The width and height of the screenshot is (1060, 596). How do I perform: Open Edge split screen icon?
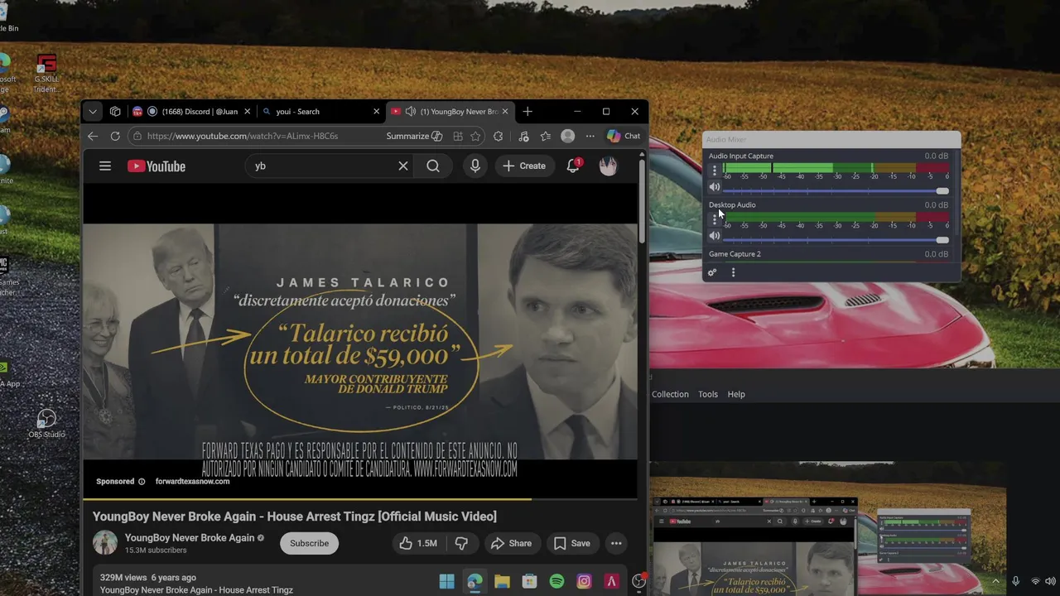458,136
